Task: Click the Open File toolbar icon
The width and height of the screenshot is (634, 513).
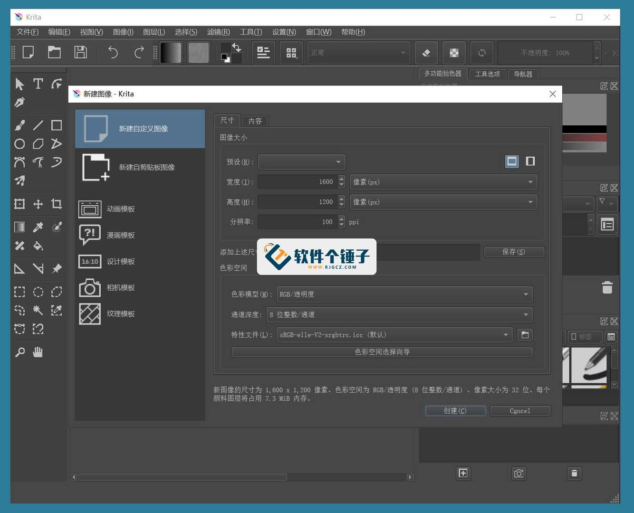Action: coord(54,52)
